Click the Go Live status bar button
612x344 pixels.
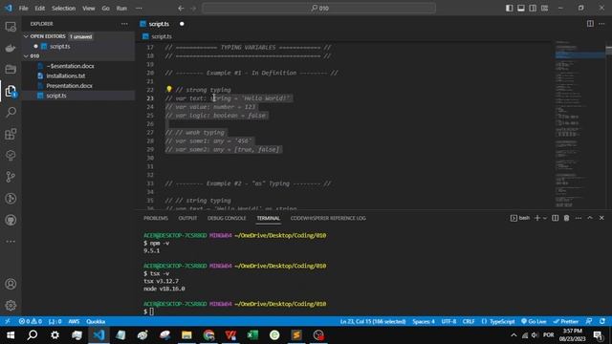534,321
